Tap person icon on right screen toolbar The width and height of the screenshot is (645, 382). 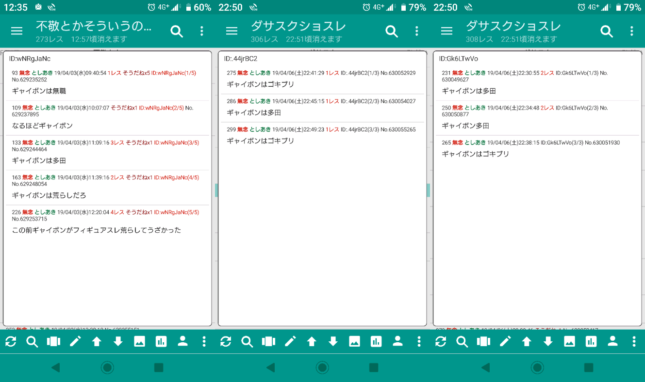pos(612,341)
